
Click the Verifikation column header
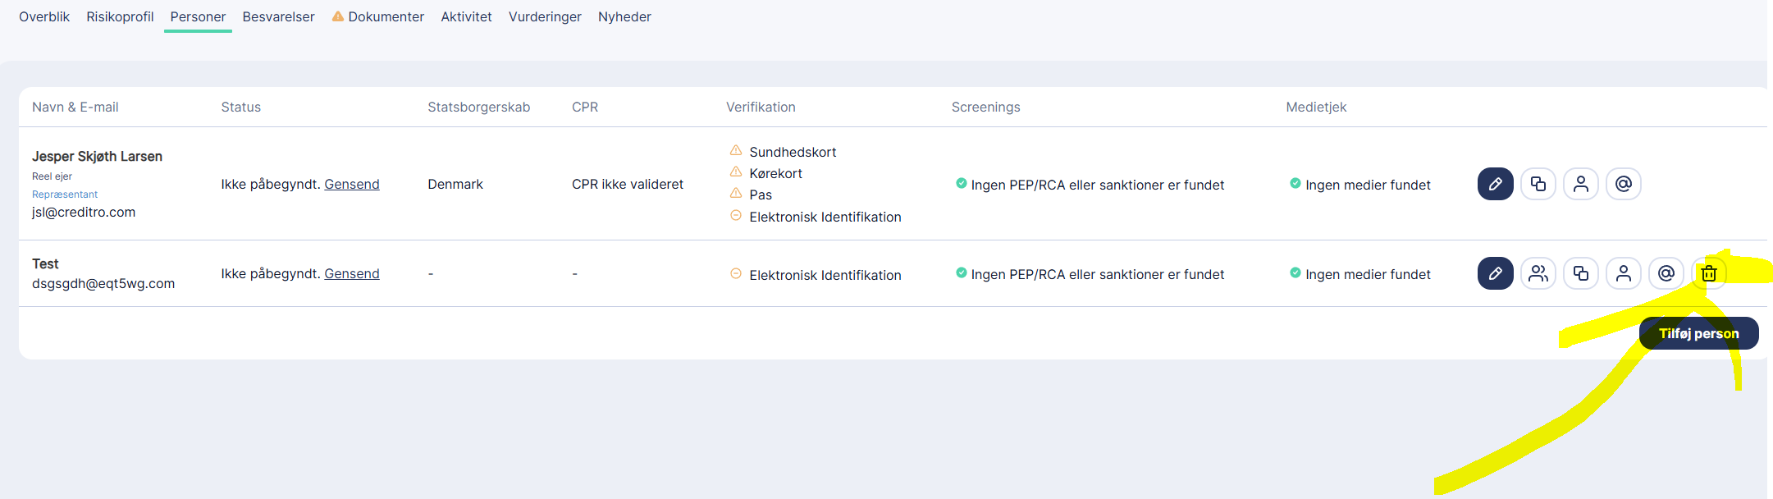point(761,107)
